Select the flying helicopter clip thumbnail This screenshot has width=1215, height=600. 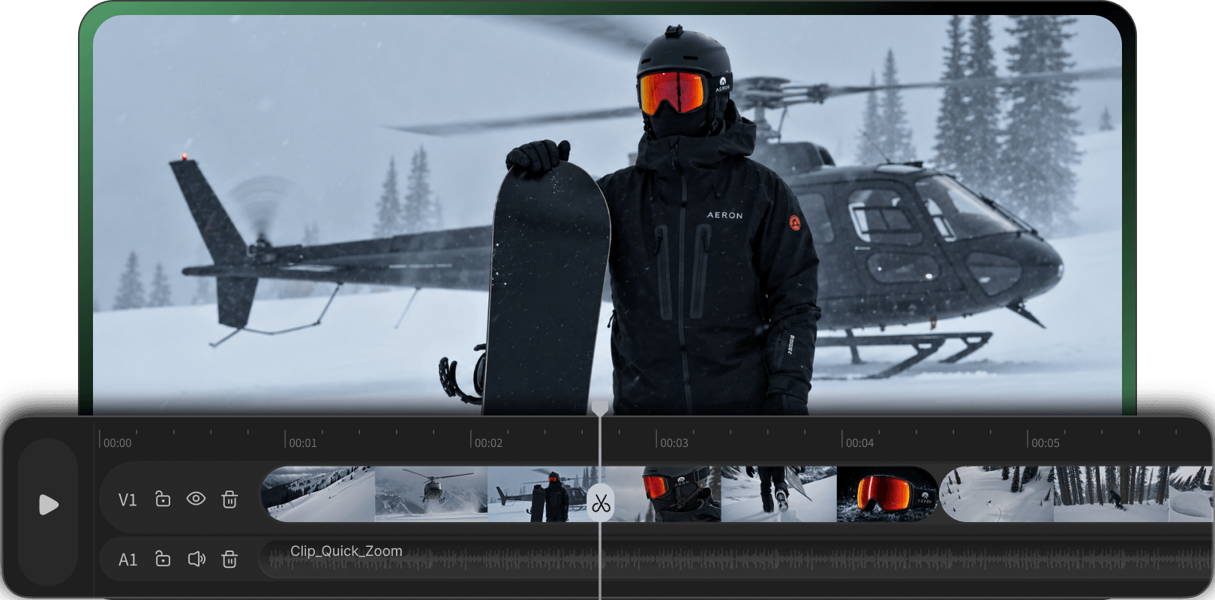(431, 494)
